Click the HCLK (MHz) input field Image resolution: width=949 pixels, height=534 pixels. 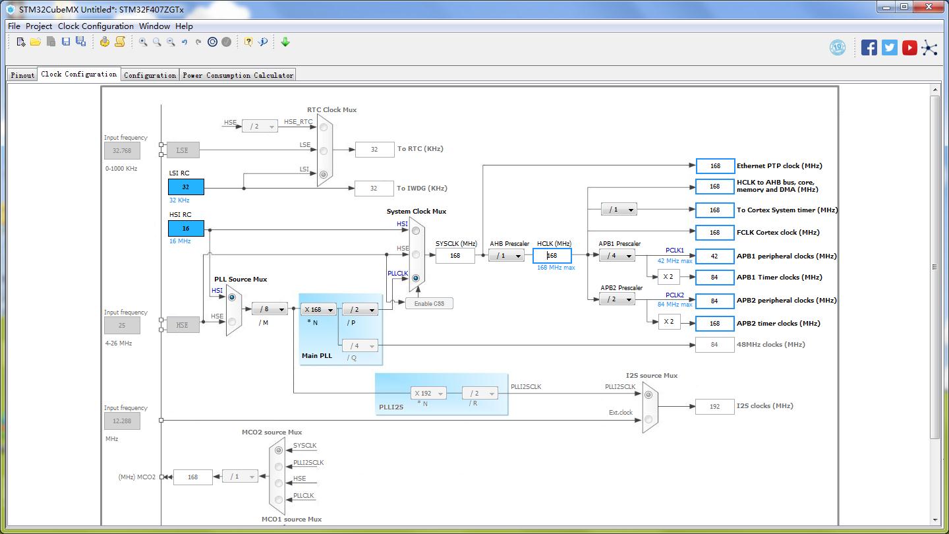pos(552,256)
